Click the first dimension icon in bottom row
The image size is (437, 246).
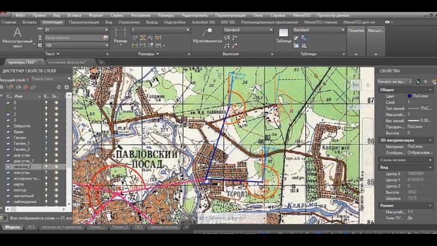[x=135, y=46]
